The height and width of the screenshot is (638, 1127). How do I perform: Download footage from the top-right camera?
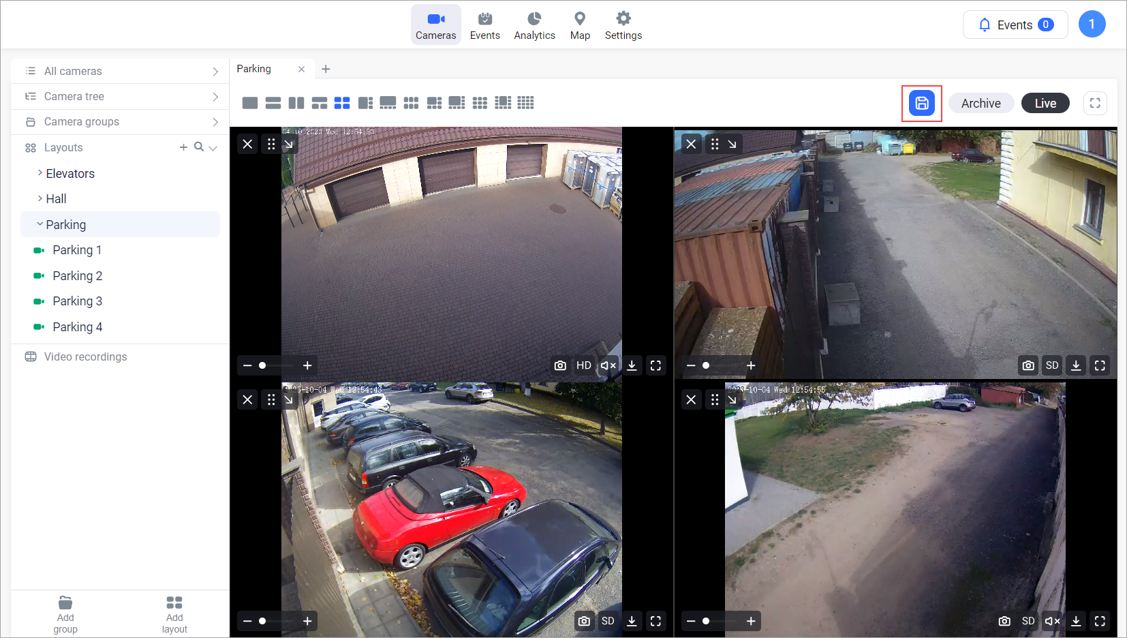(x=1076, y=365)
